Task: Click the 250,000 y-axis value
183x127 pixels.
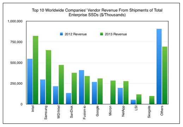Action: (17, 84)
